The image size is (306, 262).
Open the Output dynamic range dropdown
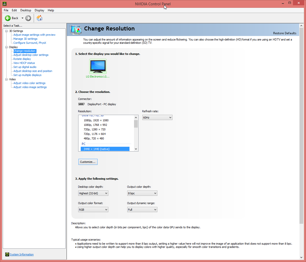(x=142, y=210)
